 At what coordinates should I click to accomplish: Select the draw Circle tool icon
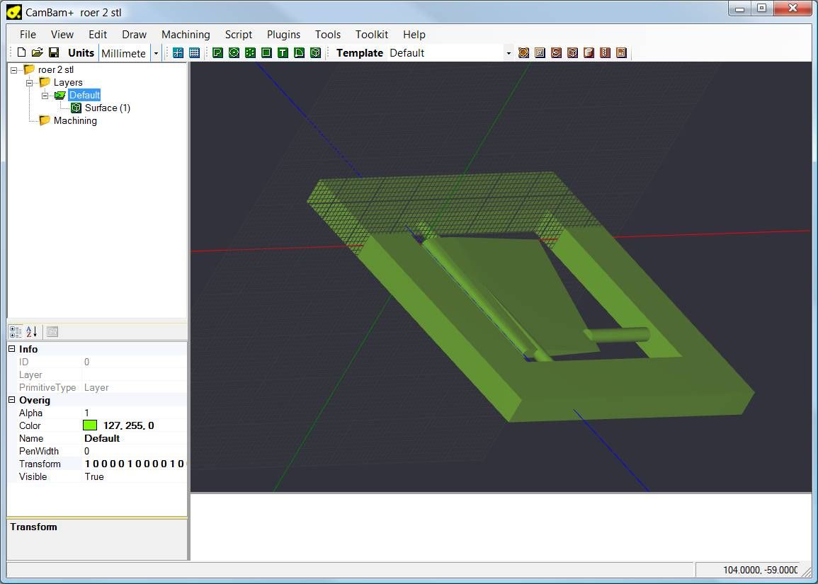234,52
